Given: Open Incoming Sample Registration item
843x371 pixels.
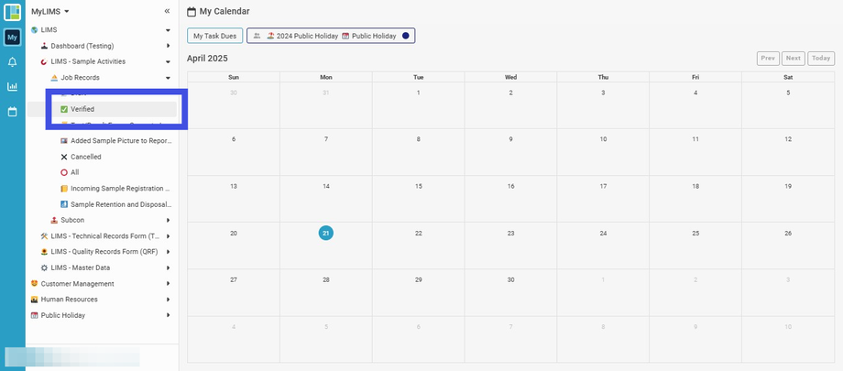Looking at the screenshot, I should 120,189.
